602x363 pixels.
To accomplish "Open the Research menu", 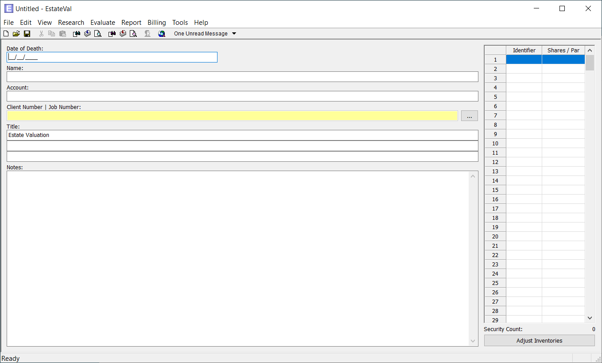I will click(x=71, y=23).
